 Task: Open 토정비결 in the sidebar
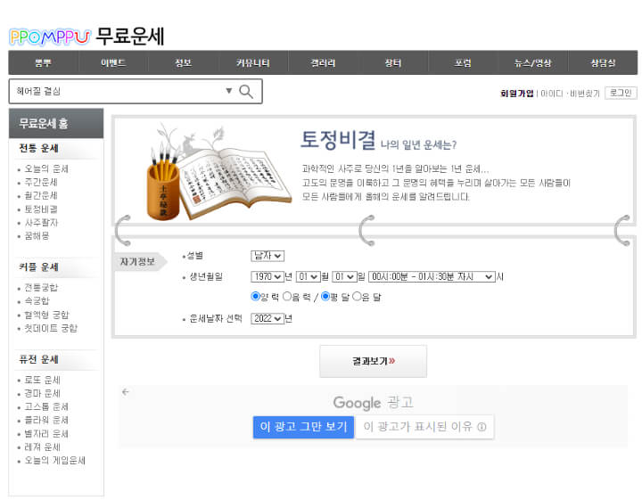41,209
